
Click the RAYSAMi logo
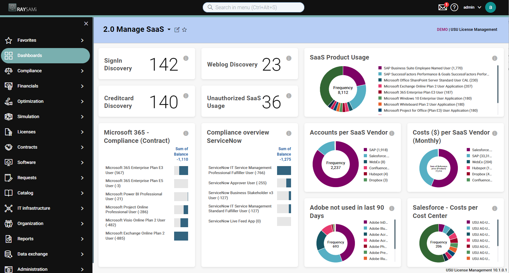point(23,8)
